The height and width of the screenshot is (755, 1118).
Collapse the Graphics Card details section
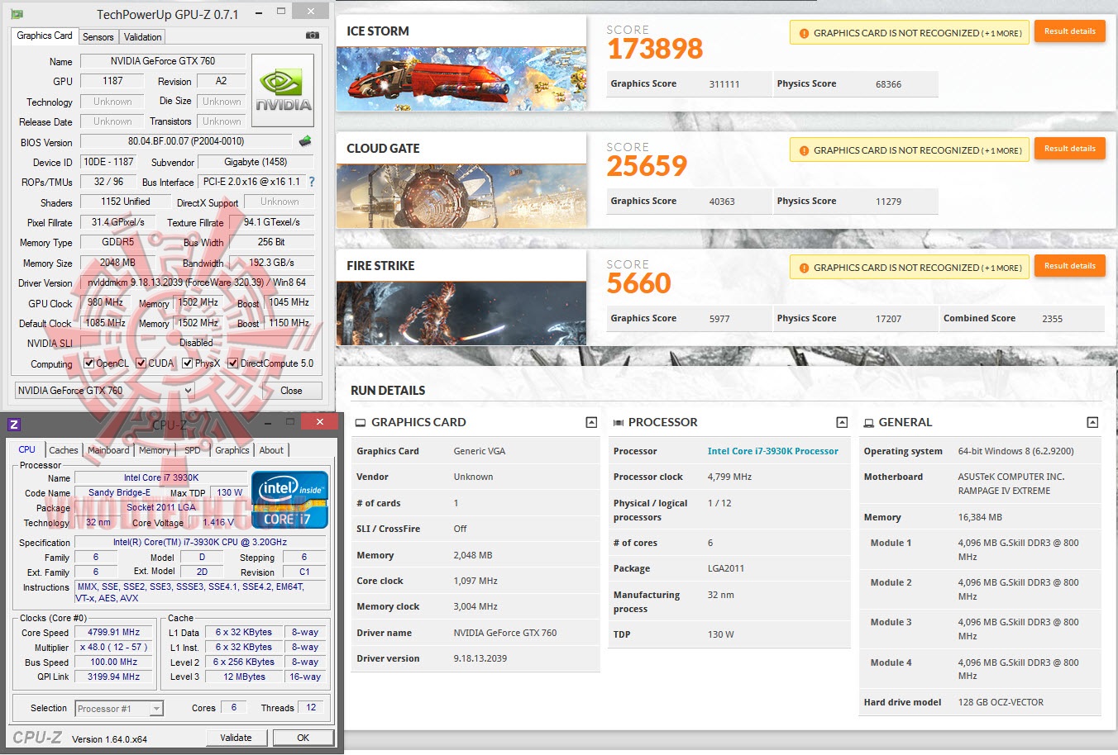(591, 422)
